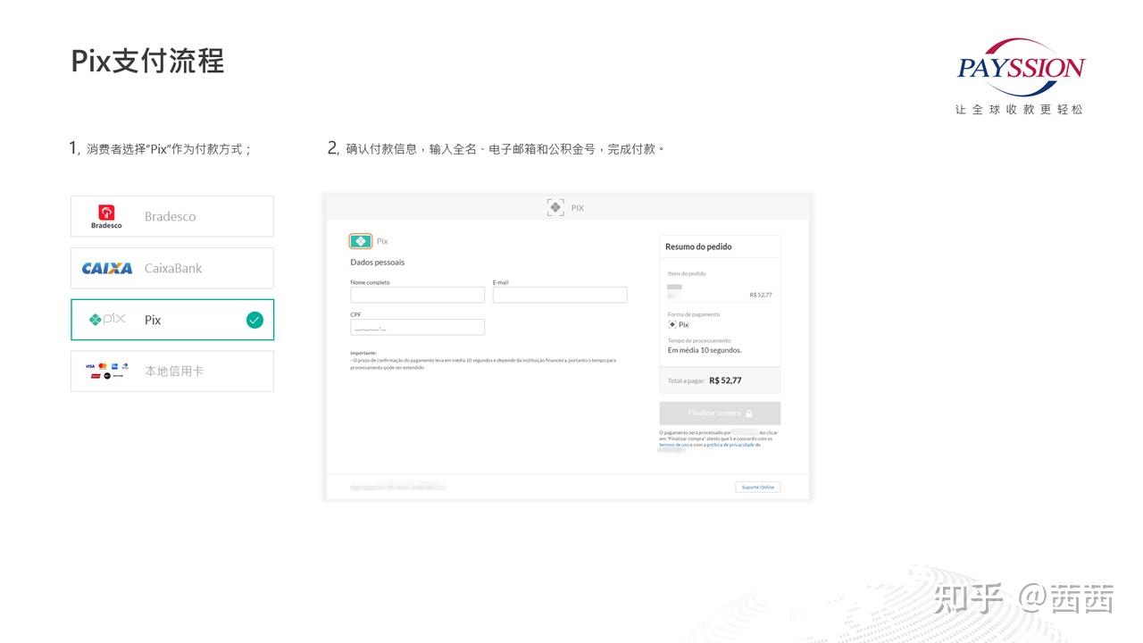Click the Finalizar compra button
Image resolution: width=1143 pixels, height=643 pixels.
click(x=720, y=413)
